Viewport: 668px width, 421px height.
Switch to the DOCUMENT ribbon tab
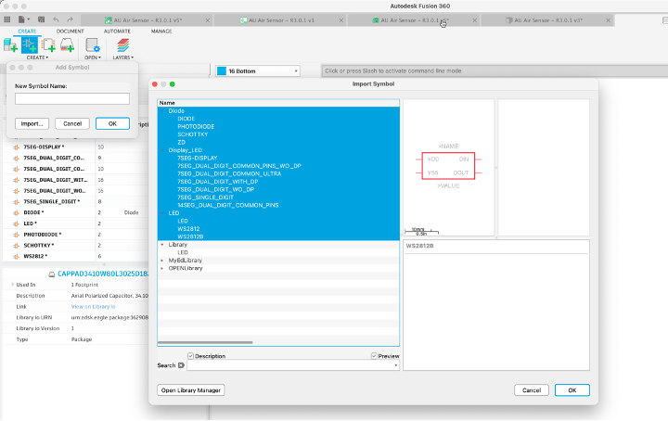70,32
